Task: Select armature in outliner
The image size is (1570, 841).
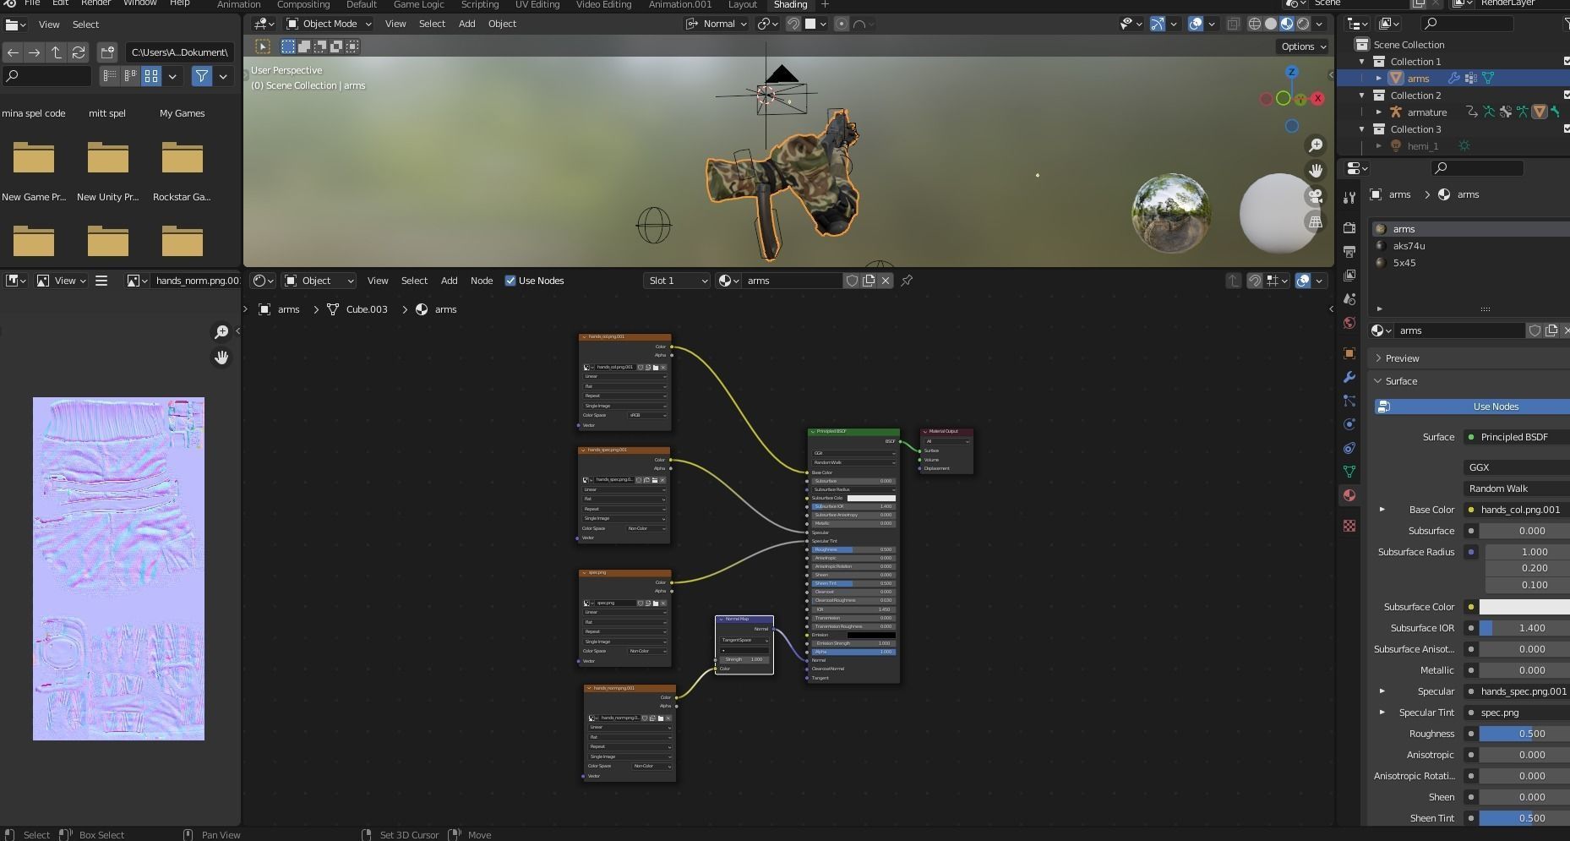Action: tap(1426, 112)
